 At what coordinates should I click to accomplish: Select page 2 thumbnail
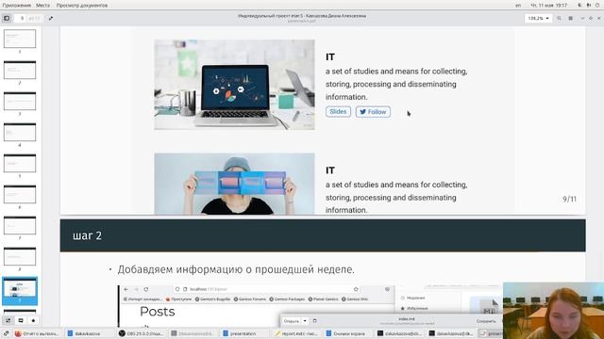20,70
